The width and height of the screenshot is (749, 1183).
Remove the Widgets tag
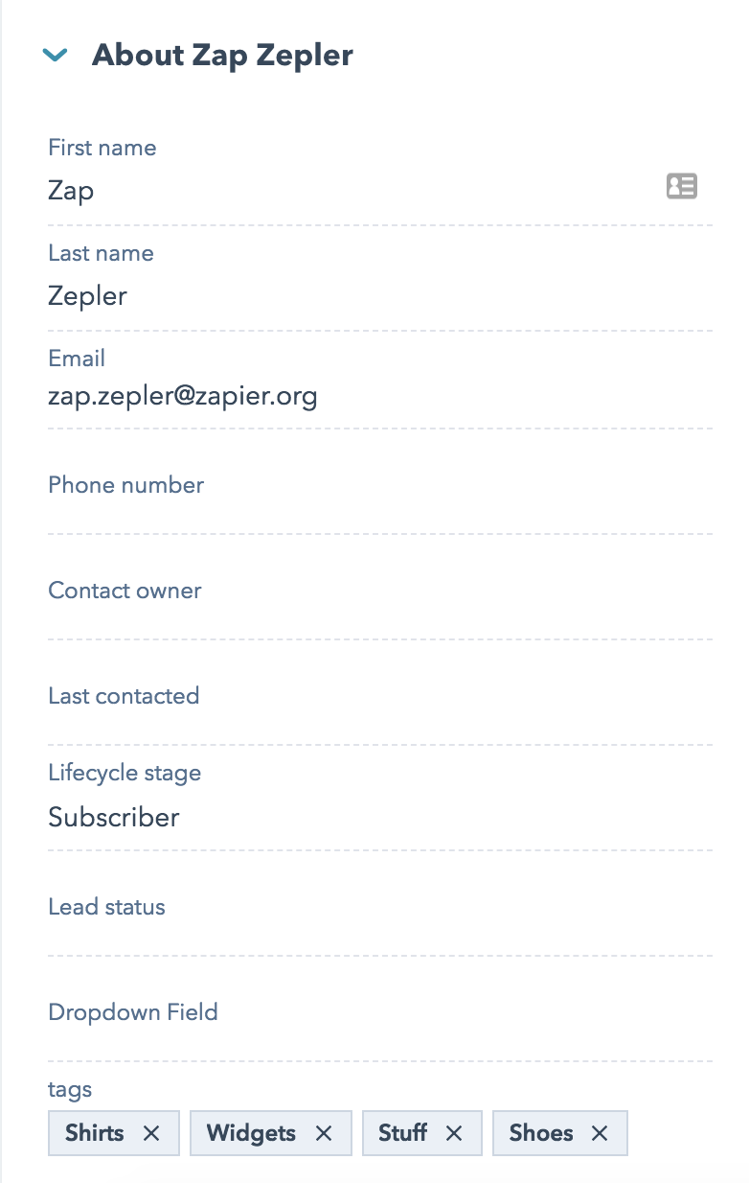(x=324, y=1133)
